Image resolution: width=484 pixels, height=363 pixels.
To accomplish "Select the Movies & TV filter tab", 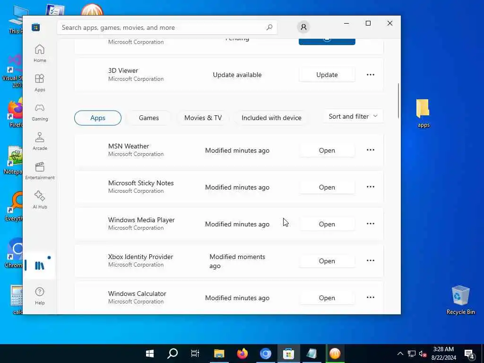I will 203,118.
